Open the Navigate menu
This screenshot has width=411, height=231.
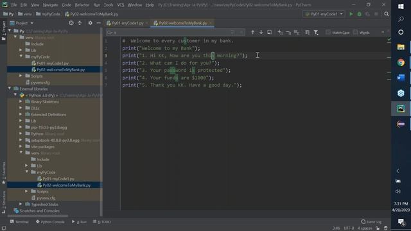coord(50,4)
